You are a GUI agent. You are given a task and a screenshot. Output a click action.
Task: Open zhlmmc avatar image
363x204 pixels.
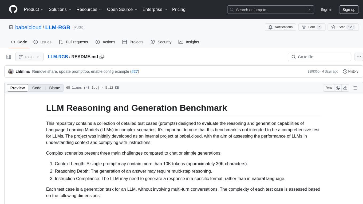(11, 72)
